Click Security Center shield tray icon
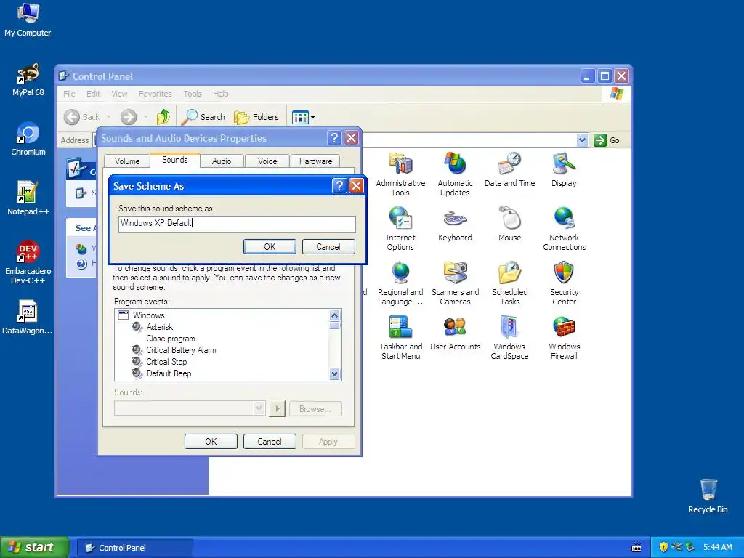 pos(663,547)
